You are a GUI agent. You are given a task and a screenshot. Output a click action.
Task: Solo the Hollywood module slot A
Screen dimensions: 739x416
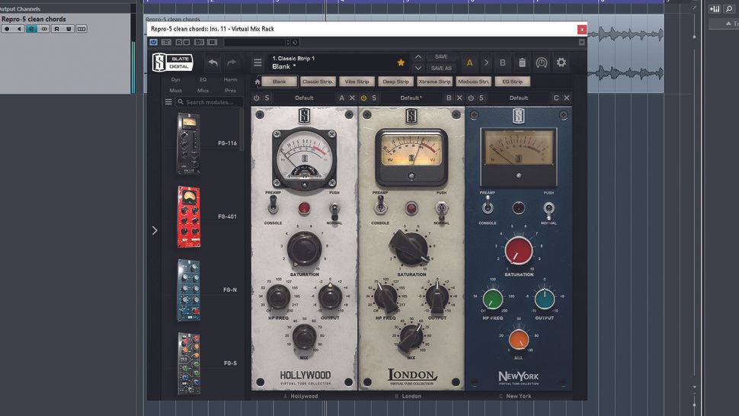267,98
